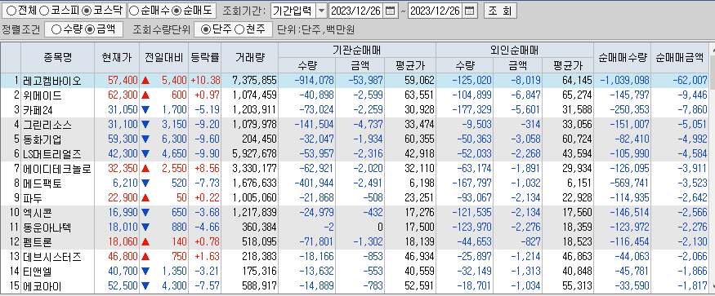The height and width of the screenshot is (296, 715).
Task: Click institution quantity -914,078 cell
Action: pyautogui.click(x=306, y=81)
